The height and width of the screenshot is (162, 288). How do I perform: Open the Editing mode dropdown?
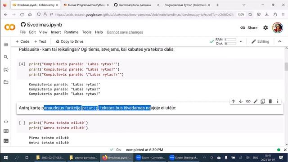pyautogui.click(x=260, y=41)
